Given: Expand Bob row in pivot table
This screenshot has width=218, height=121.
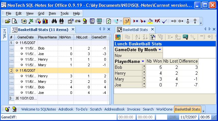Looking at the screenshot, I should [144, 66].
